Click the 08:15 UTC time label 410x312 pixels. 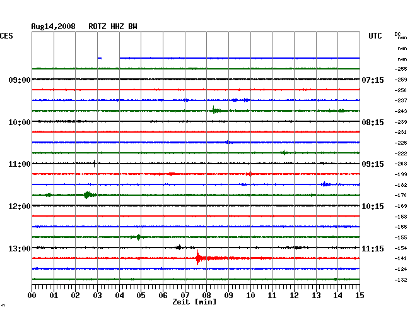click(373, 123)
